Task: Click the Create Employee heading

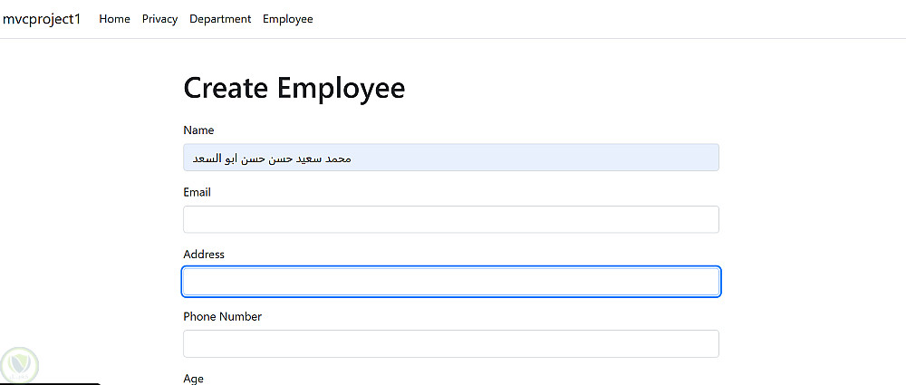Action: [294, 88]
